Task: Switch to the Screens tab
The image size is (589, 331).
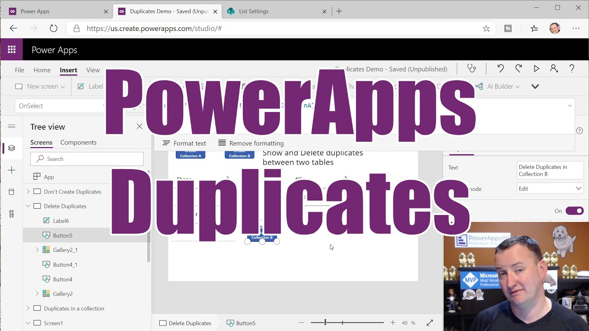Action: click(41, 143)
